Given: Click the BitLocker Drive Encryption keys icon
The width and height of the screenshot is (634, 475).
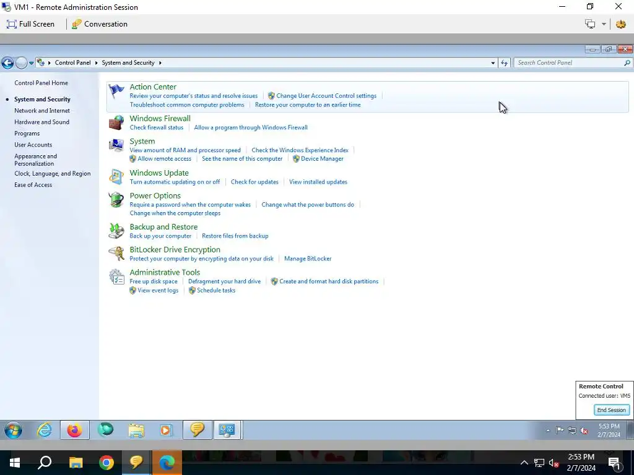Looking at the screenshot, I should (116, 254).
